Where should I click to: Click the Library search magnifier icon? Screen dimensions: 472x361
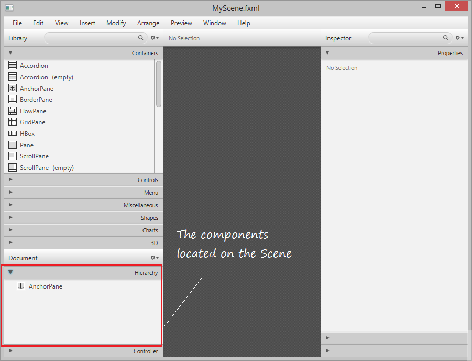click(140, 38)
